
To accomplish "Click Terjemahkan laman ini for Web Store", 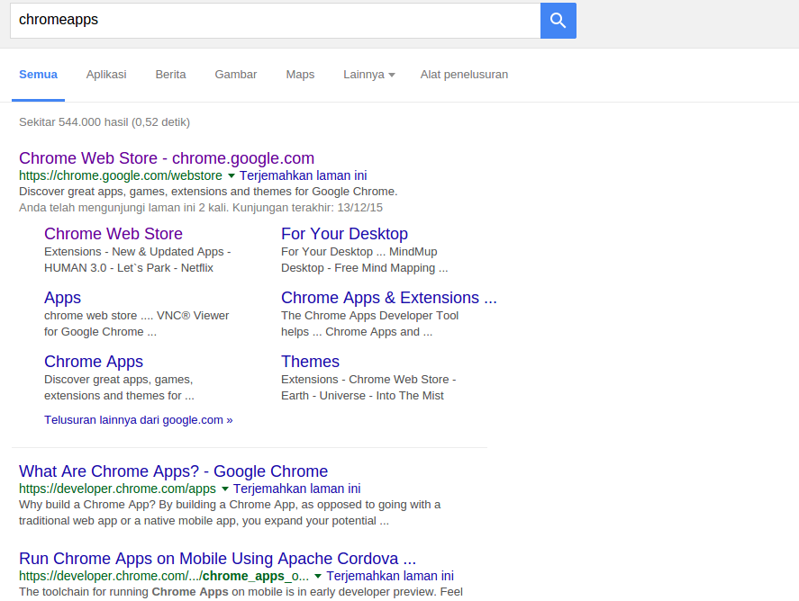I will pos(303,176).
